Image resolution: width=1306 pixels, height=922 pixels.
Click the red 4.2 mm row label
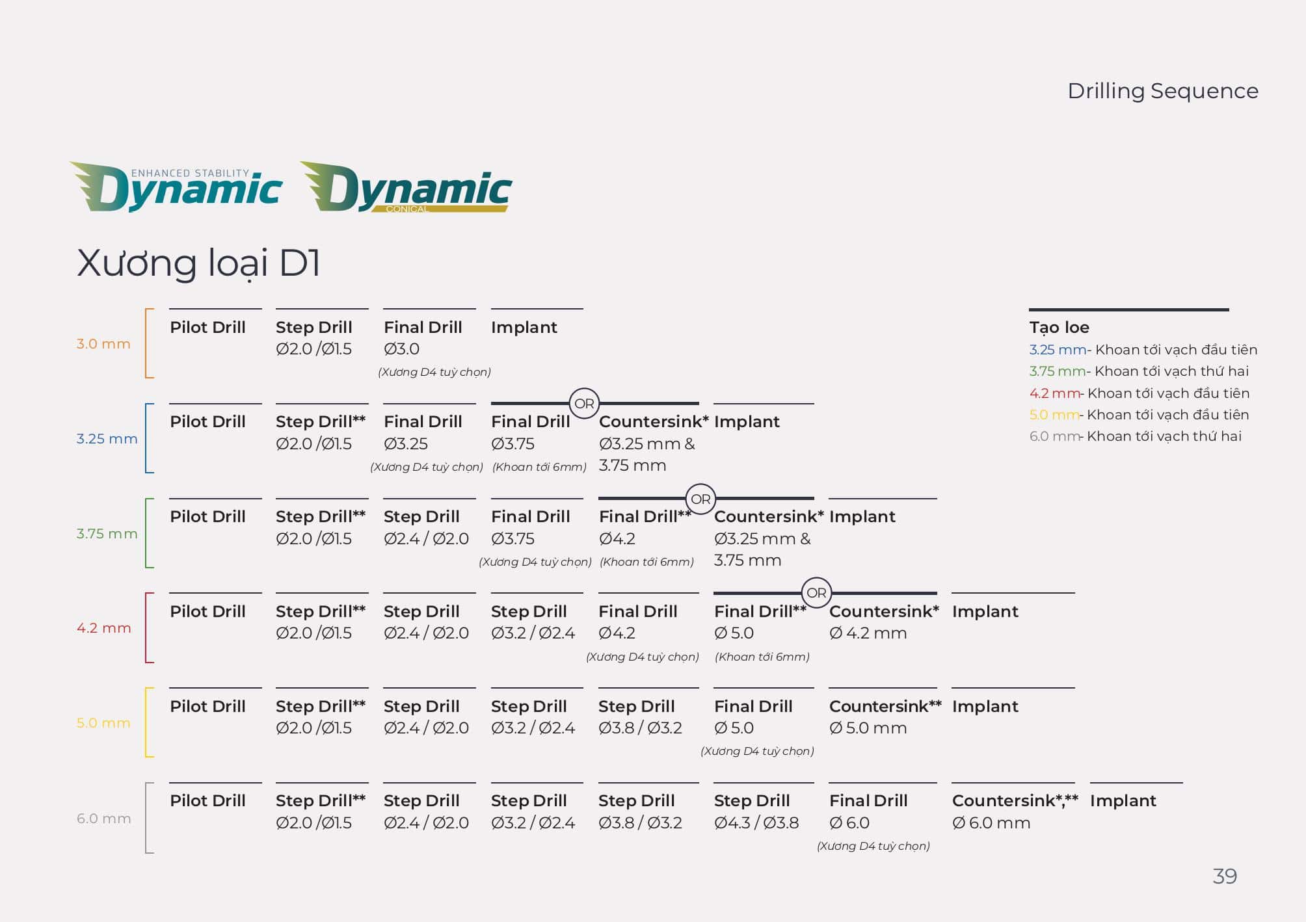coord(104,628)
